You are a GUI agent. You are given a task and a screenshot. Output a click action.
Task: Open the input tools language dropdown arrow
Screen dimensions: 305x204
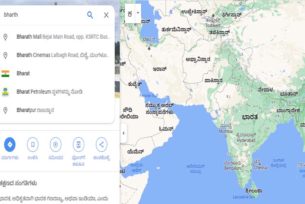(138, 13)
